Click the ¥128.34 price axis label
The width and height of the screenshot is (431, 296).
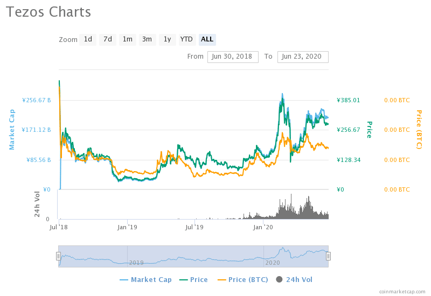coord(349,160)
